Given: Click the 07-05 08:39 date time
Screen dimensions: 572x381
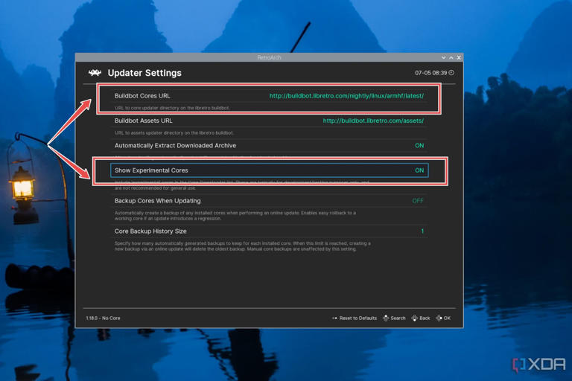Looking at the screenshot, I should pyautogui.click(x=430, y=73).
